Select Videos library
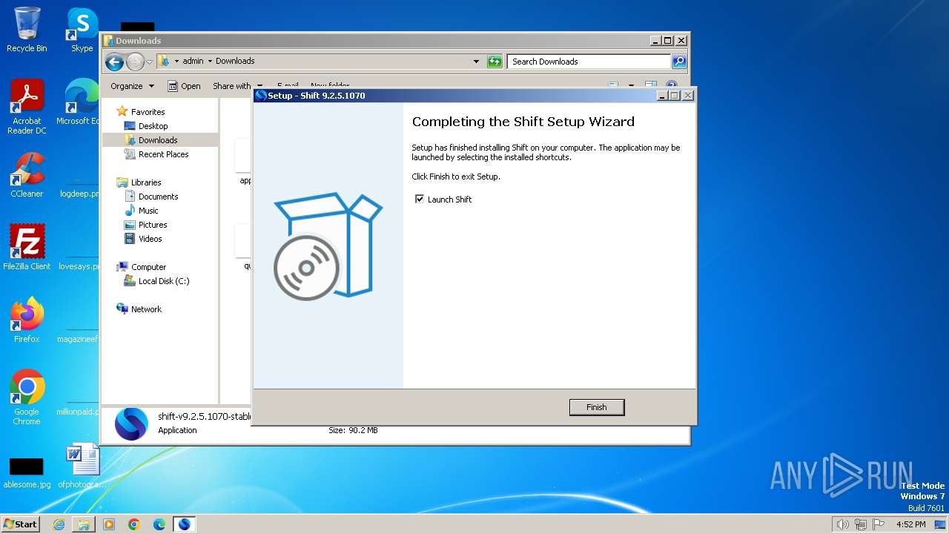 point(150,239)
